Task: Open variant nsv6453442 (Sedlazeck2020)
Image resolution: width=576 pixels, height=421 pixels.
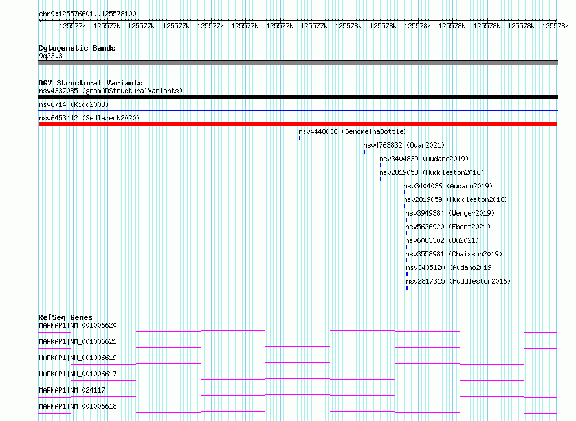Action: point(89,118)
